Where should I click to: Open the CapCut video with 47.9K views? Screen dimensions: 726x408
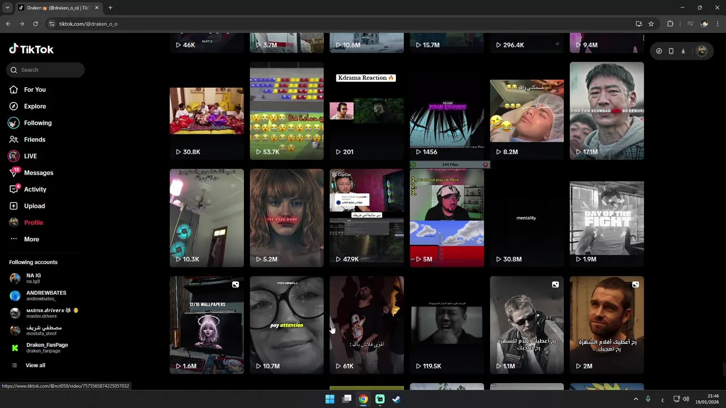click(x=366, y=218)
